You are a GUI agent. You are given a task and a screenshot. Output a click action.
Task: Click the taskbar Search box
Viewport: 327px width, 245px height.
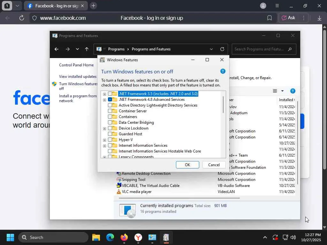coord(53,237)
